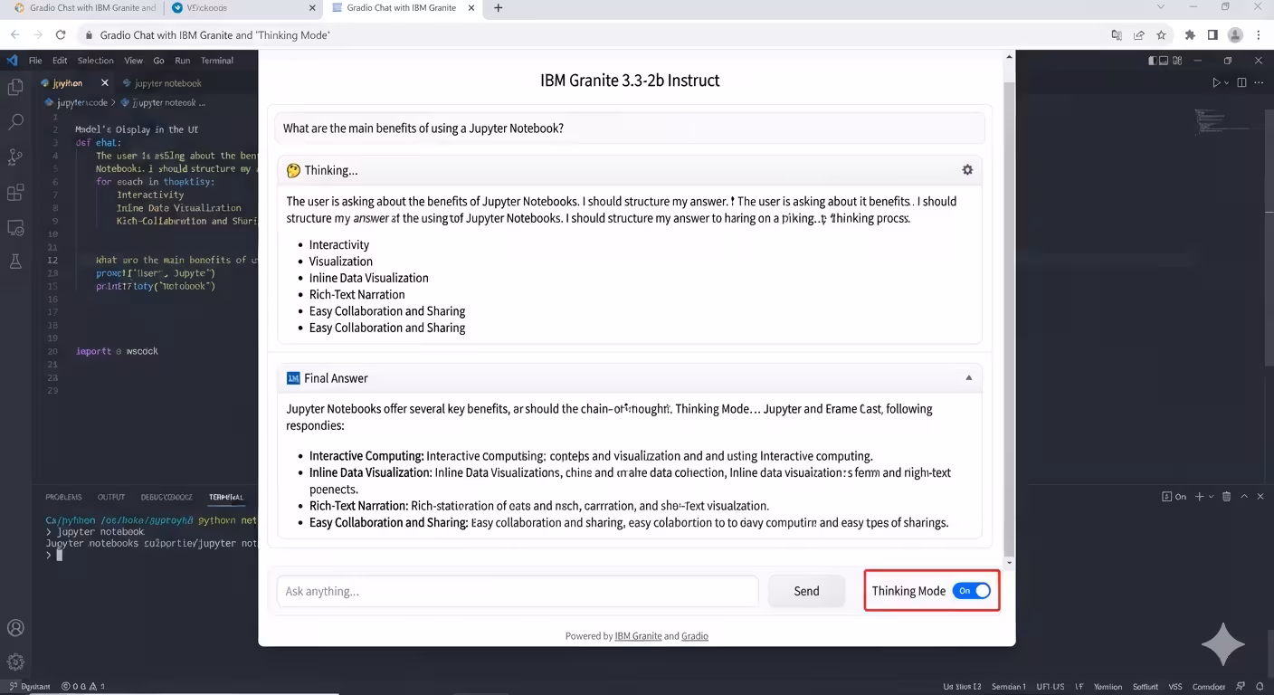Click the settings gear in Thinking panel
Viewport: 1274px width, 695px height.
pyautogui.click(x=967, y=170)
